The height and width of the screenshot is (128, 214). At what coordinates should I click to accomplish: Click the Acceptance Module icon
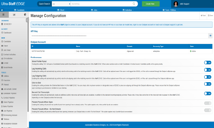[2, 124]
